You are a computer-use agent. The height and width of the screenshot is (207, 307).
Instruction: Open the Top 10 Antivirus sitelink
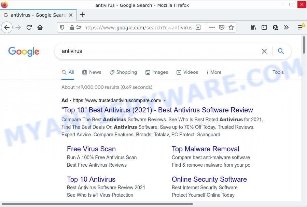pos(91,179)
